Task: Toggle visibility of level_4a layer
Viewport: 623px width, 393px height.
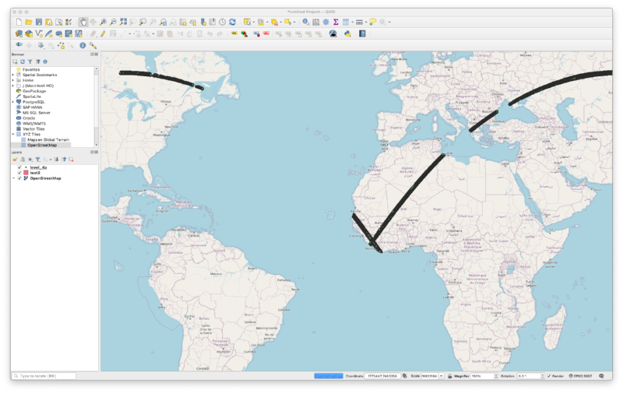Action: [x=19, y=167]
